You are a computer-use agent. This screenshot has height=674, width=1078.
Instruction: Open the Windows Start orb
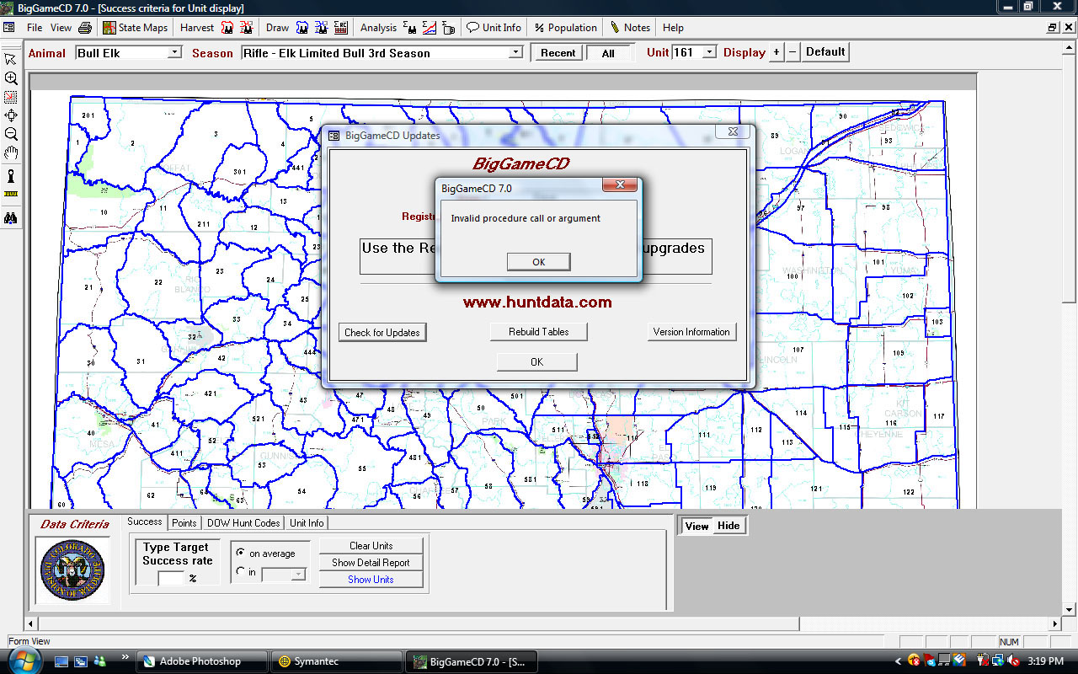[26, 660]
